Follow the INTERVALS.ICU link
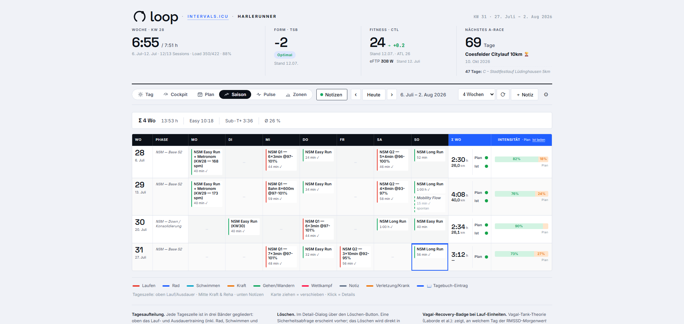Viewport: 684px width, 324px height. tap(208, 16)
